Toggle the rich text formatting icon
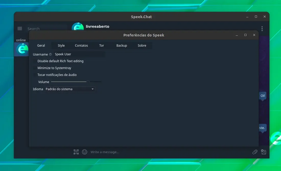 coord(76,152)
